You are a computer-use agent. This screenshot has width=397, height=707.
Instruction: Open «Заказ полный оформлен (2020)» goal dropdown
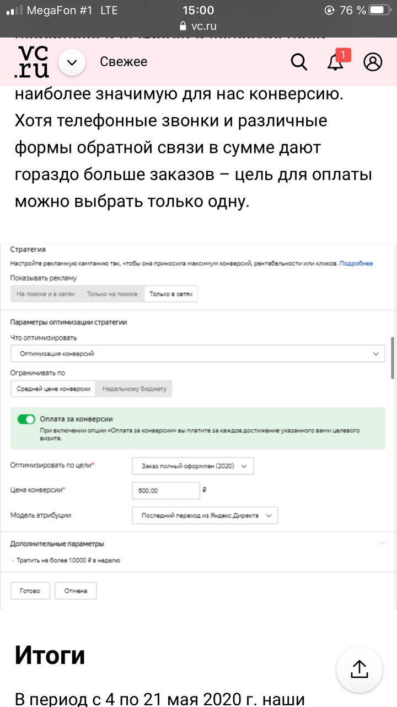pyautogui.click(x=193, y=466)
